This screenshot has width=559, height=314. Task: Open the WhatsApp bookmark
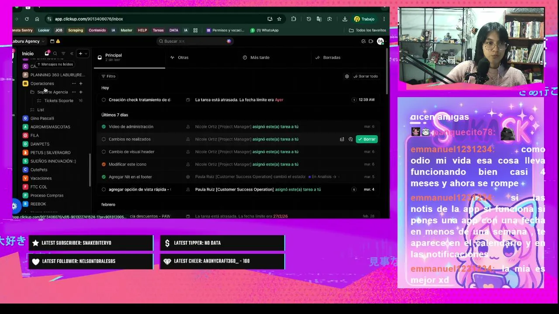tap(265, 30)
